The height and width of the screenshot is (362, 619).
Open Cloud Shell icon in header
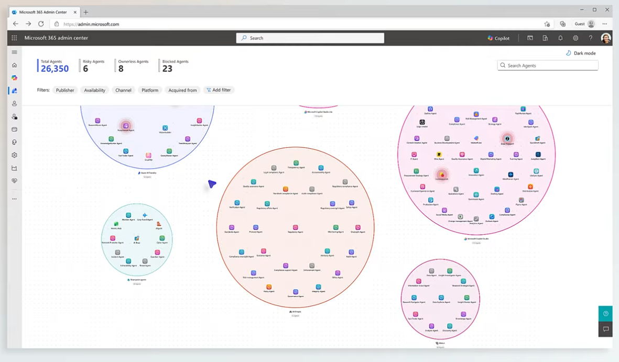[x=530, y=38]
